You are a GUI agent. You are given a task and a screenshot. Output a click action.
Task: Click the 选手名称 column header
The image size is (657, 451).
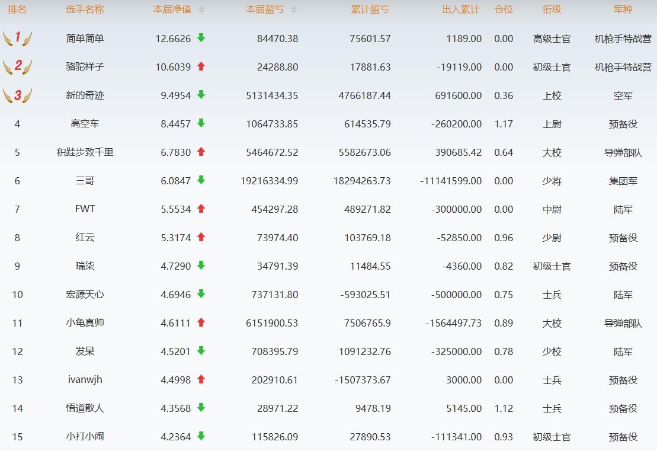coord(85,10)
